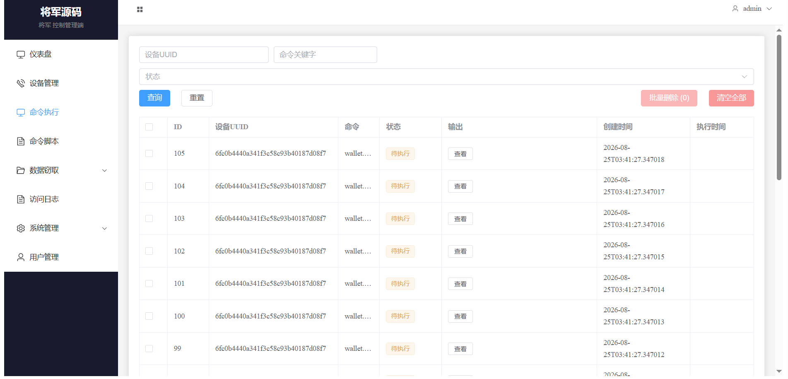Click the 待执行 status tag in row 99
788x379 pixels.
[x=400, y=349]
